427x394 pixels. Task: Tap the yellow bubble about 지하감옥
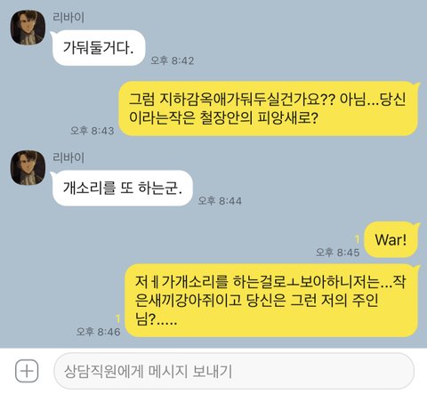[x=269, y=109]
